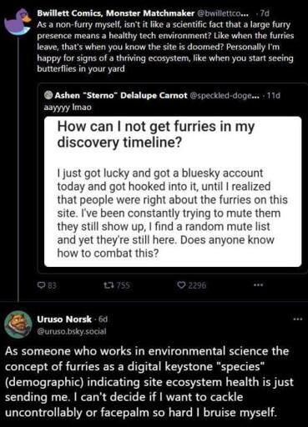Open the three-dot options menu on Uruso Norsk's post
The height and width of the screenshot is (427, 308).
[x=298, y=319]
